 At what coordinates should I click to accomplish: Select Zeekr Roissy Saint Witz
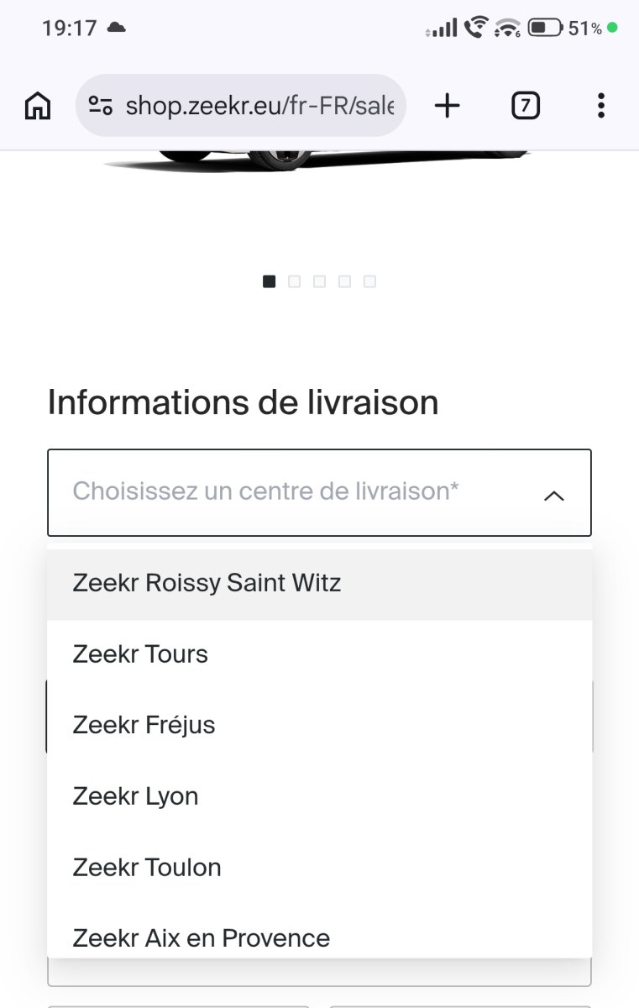(319, 583)
